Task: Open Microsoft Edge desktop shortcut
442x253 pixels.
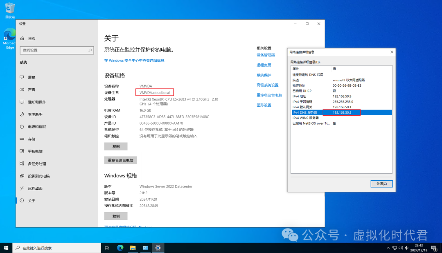Action: [x=9, y=38]
